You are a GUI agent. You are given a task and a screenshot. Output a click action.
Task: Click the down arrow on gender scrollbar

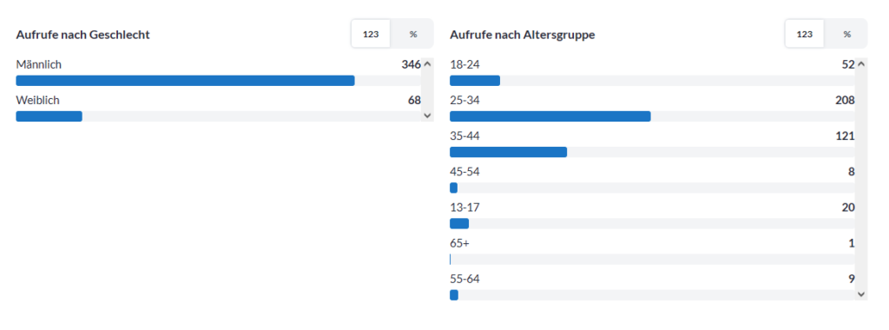point(427,115)
